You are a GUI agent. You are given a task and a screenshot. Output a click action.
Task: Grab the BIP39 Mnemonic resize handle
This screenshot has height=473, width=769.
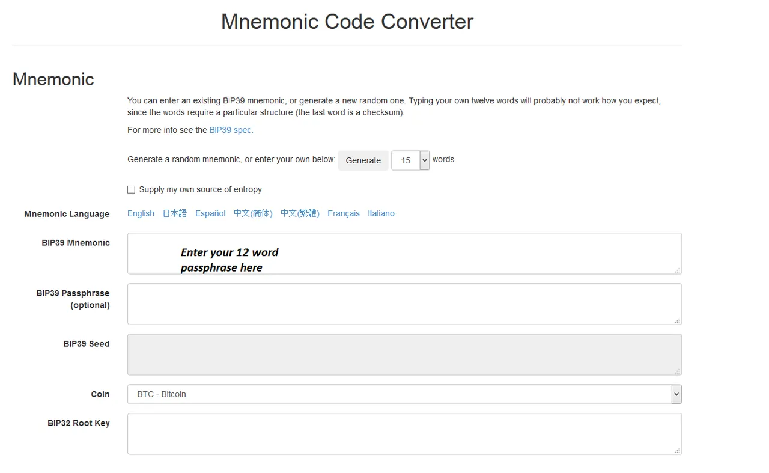click(678, 270)
